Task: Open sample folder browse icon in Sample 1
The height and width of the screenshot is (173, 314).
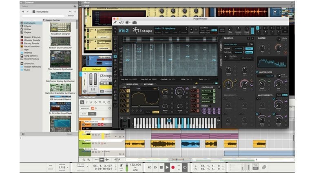Action: [x=252, y=44]
